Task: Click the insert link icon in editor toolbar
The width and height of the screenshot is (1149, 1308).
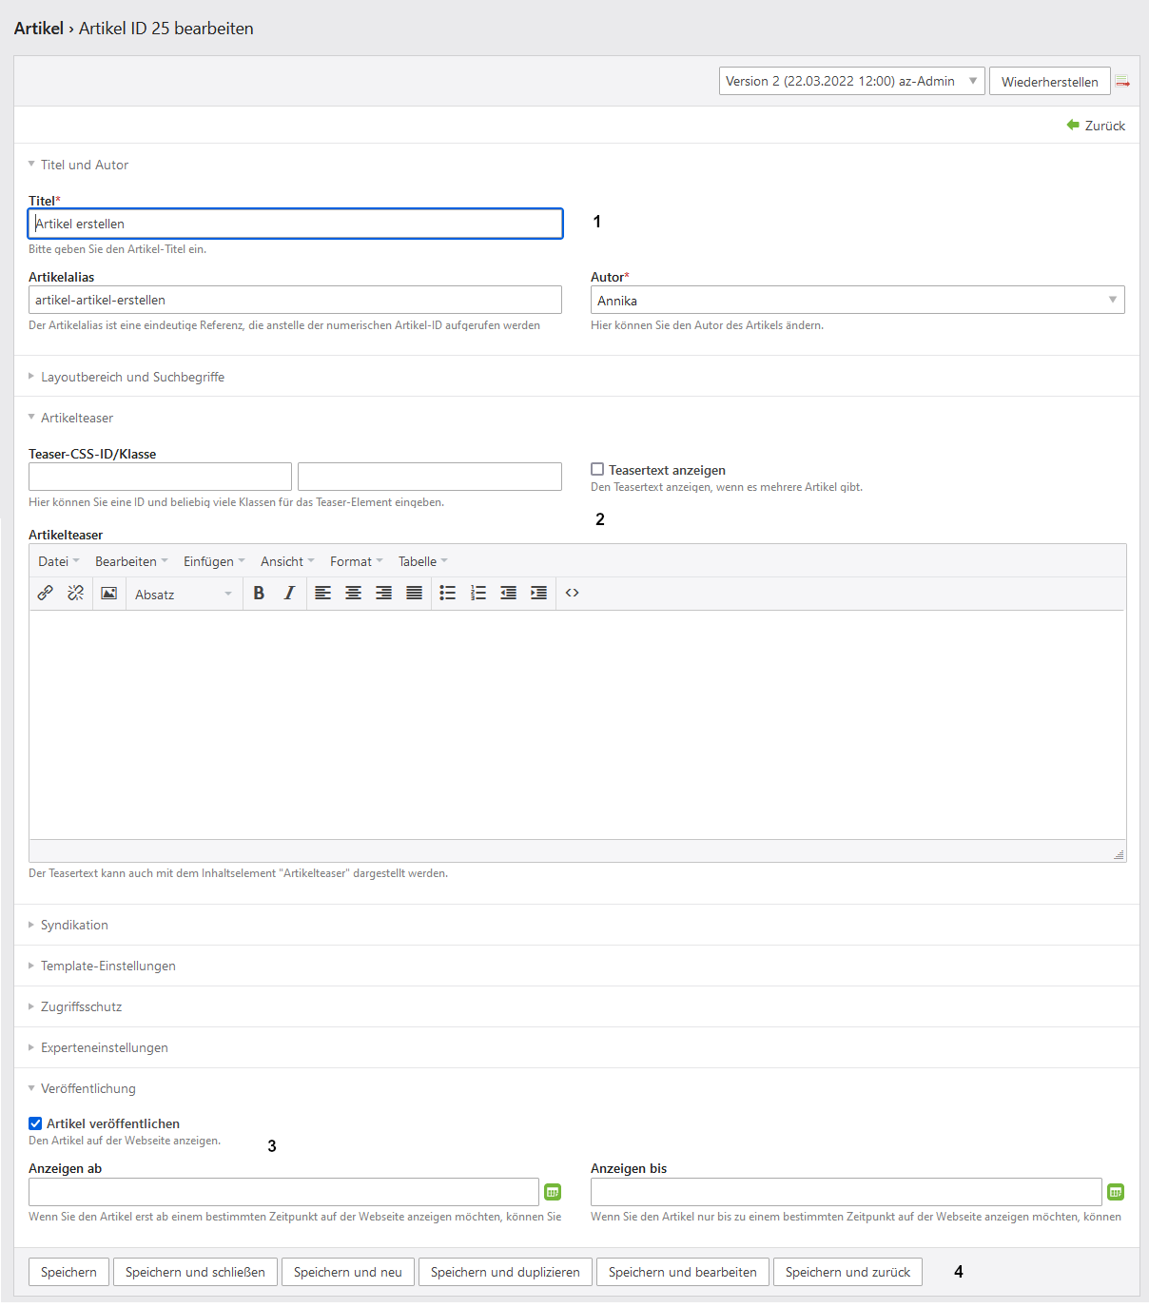Action: [45, 594]
